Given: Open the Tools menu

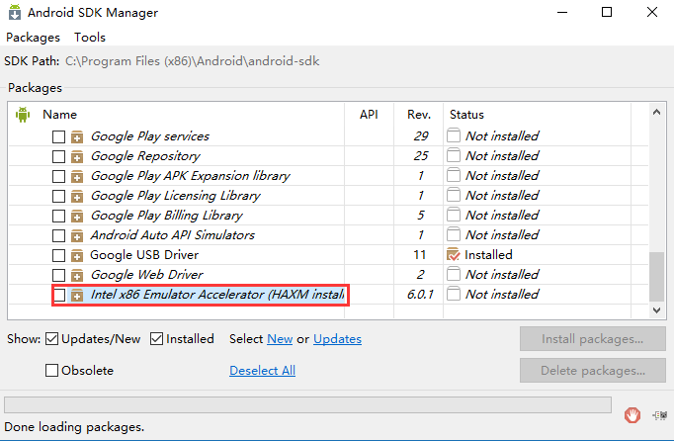Looking at the screenshot, I should coord(89,38).
